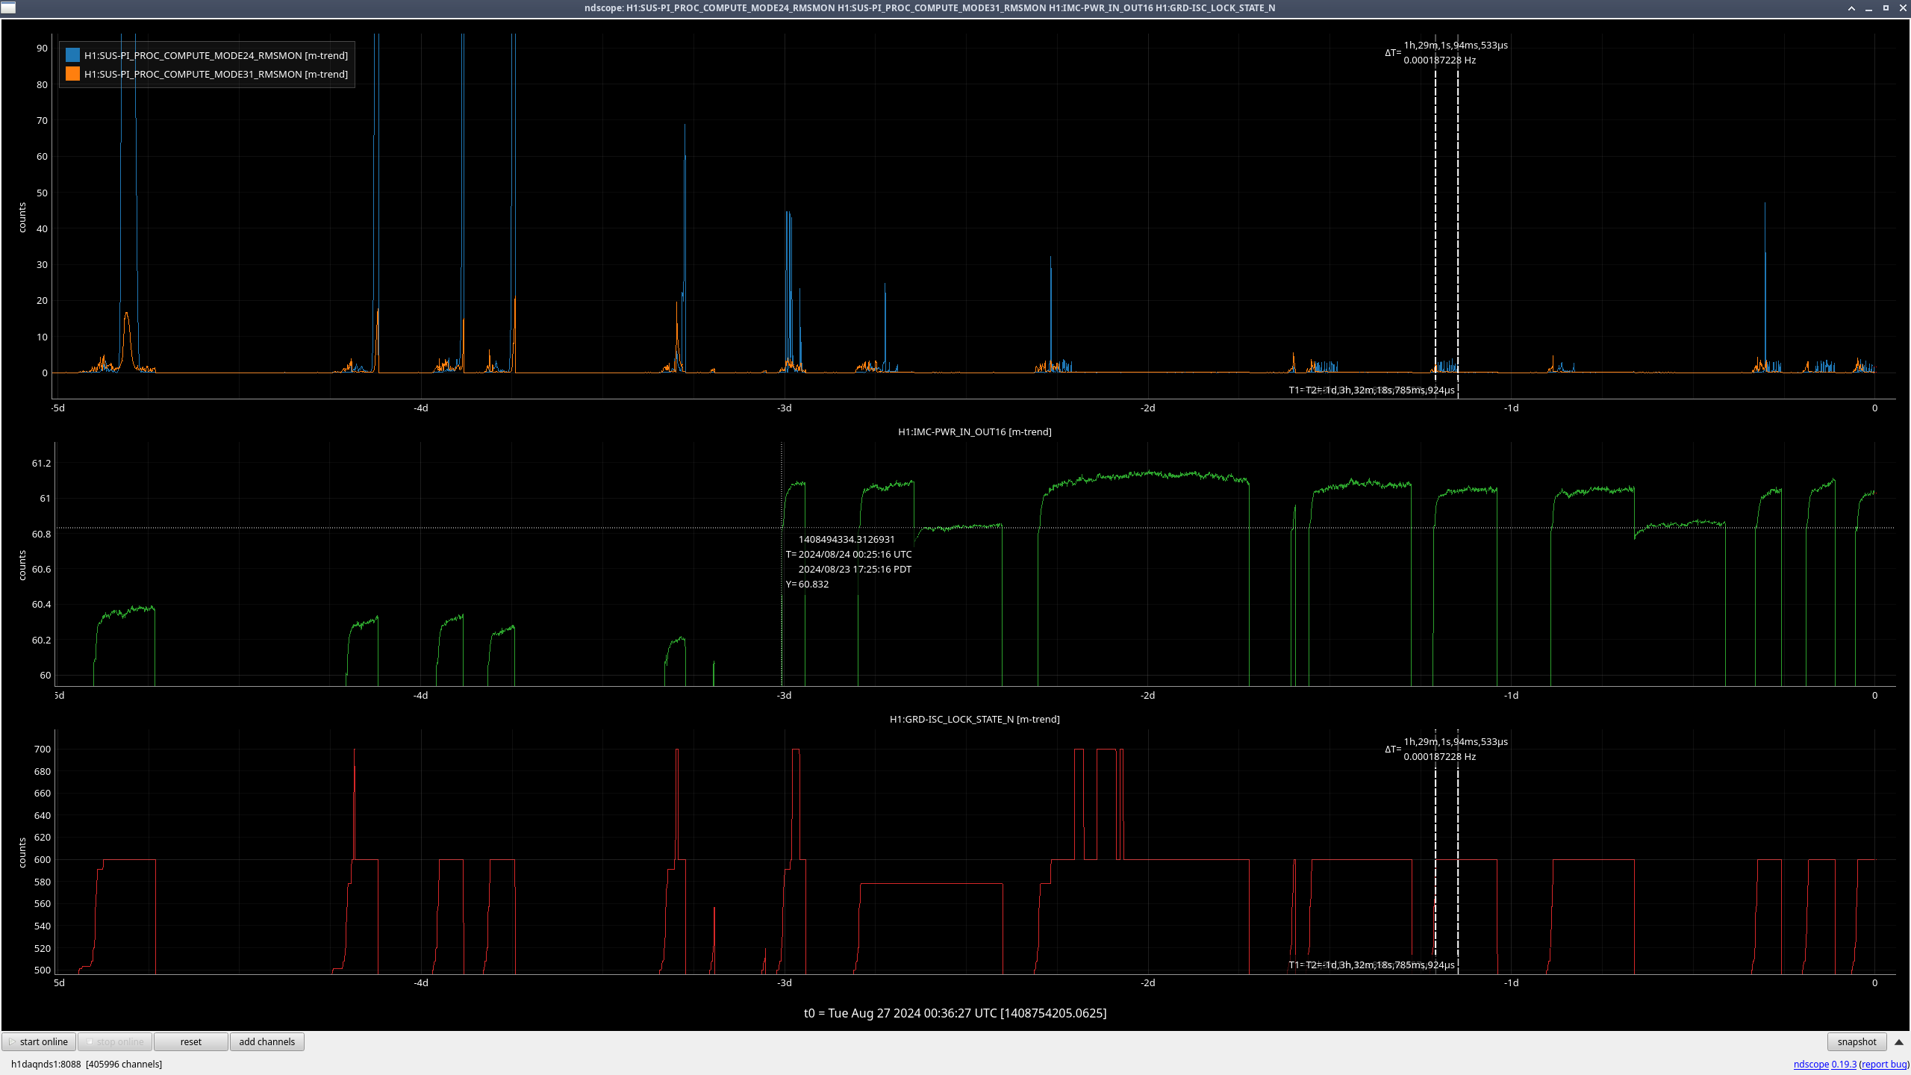Viewport: 1911px width, 1075px height.
Task: Select the MODE24_RMSMON legend label
Action: [216, 55]
